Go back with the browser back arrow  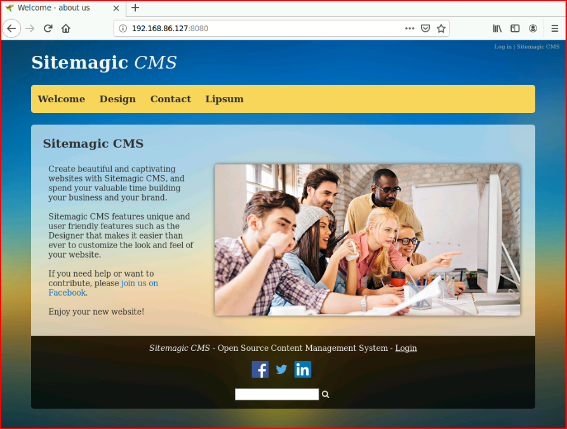coord(11,28)
